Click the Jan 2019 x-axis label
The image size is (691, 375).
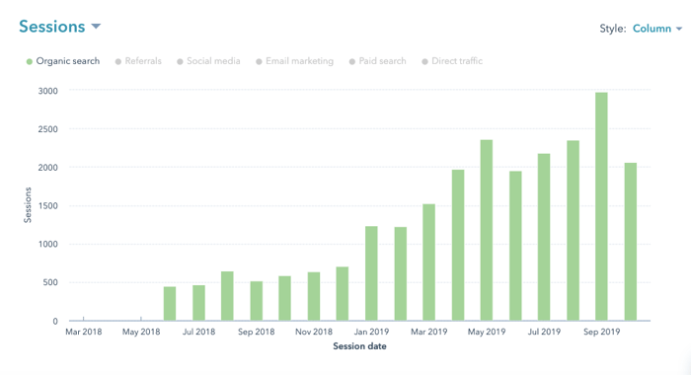(371, 332)
